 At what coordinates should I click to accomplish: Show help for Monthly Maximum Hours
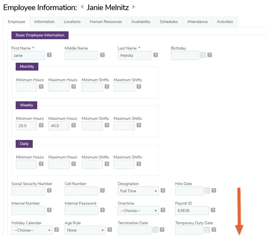point(74,87)
